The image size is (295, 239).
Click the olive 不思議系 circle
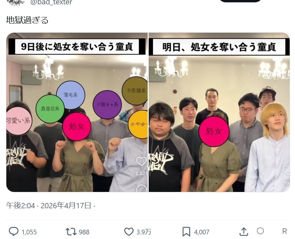coord(135,91)
